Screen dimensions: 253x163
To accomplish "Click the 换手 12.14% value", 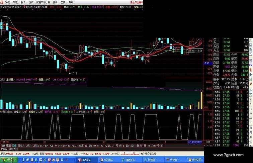I will [226, 79].
